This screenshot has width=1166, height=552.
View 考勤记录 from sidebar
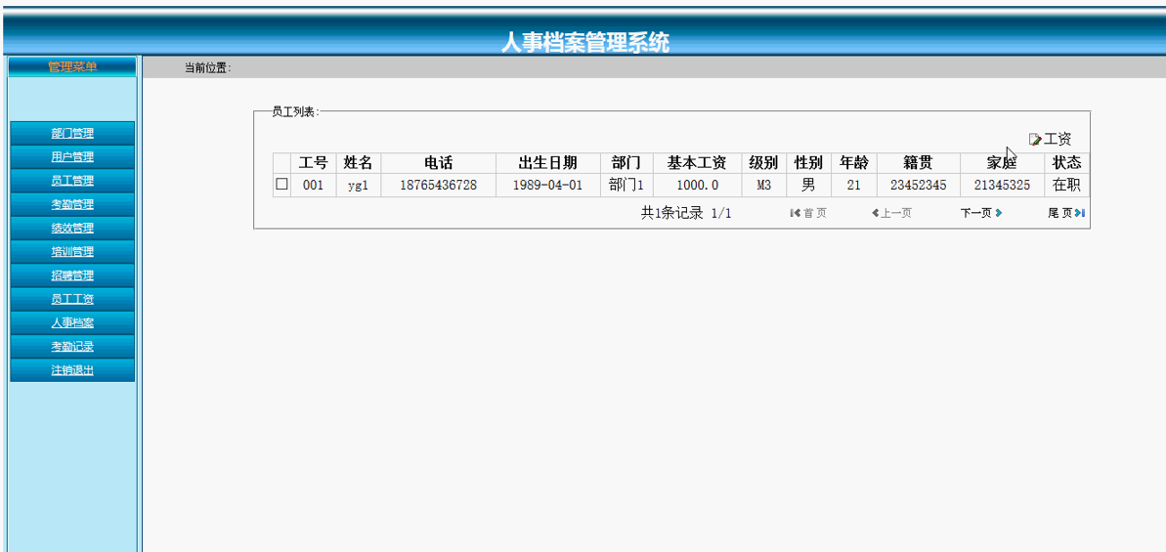[72, 348]
